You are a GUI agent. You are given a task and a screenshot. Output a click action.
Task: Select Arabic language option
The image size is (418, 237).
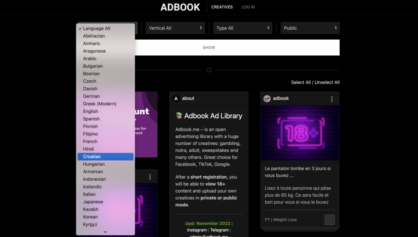[x=106, y=59]
